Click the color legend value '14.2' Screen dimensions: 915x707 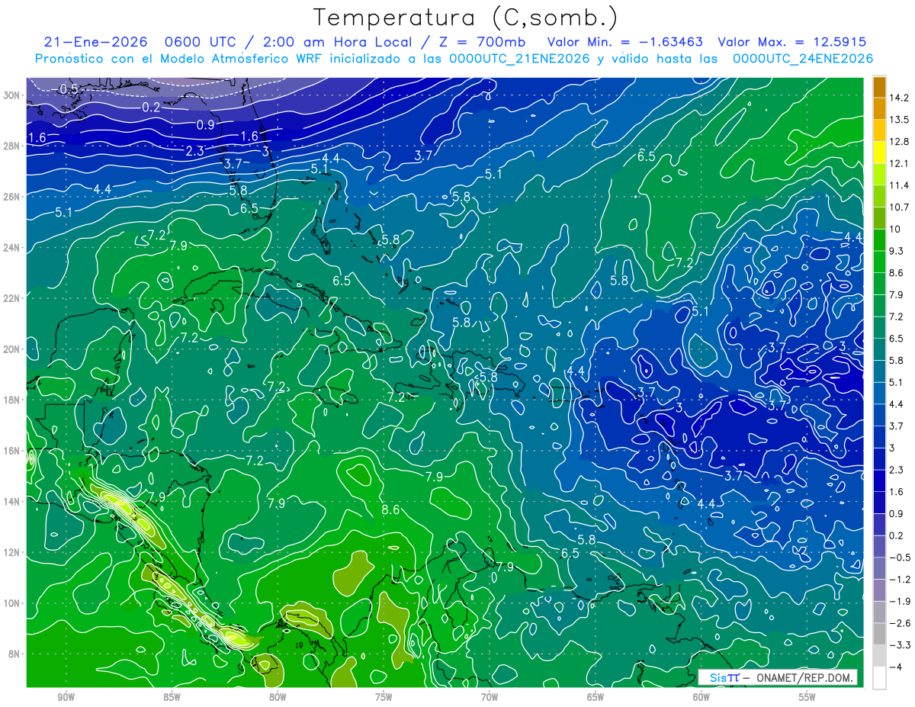[x=899, y=98]
